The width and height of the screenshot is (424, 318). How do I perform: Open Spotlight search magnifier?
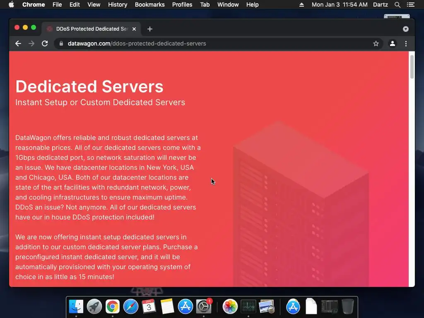point(397,5)
